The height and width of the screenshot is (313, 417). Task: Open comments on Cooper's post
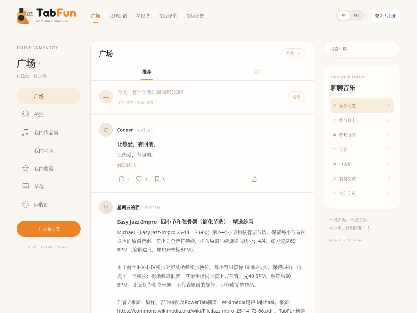tap(124, 179)
